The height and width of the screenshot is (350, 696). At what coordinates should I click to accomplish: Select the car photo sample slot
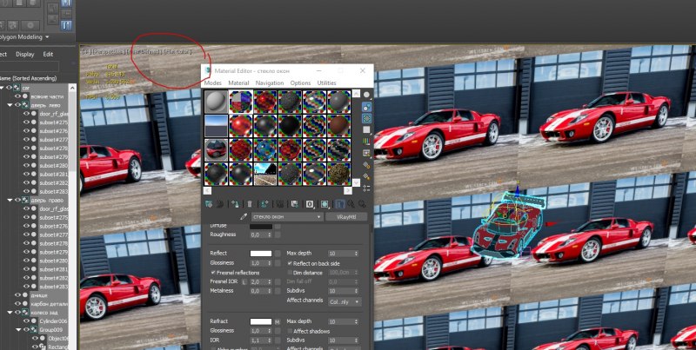tap(216, 149)
